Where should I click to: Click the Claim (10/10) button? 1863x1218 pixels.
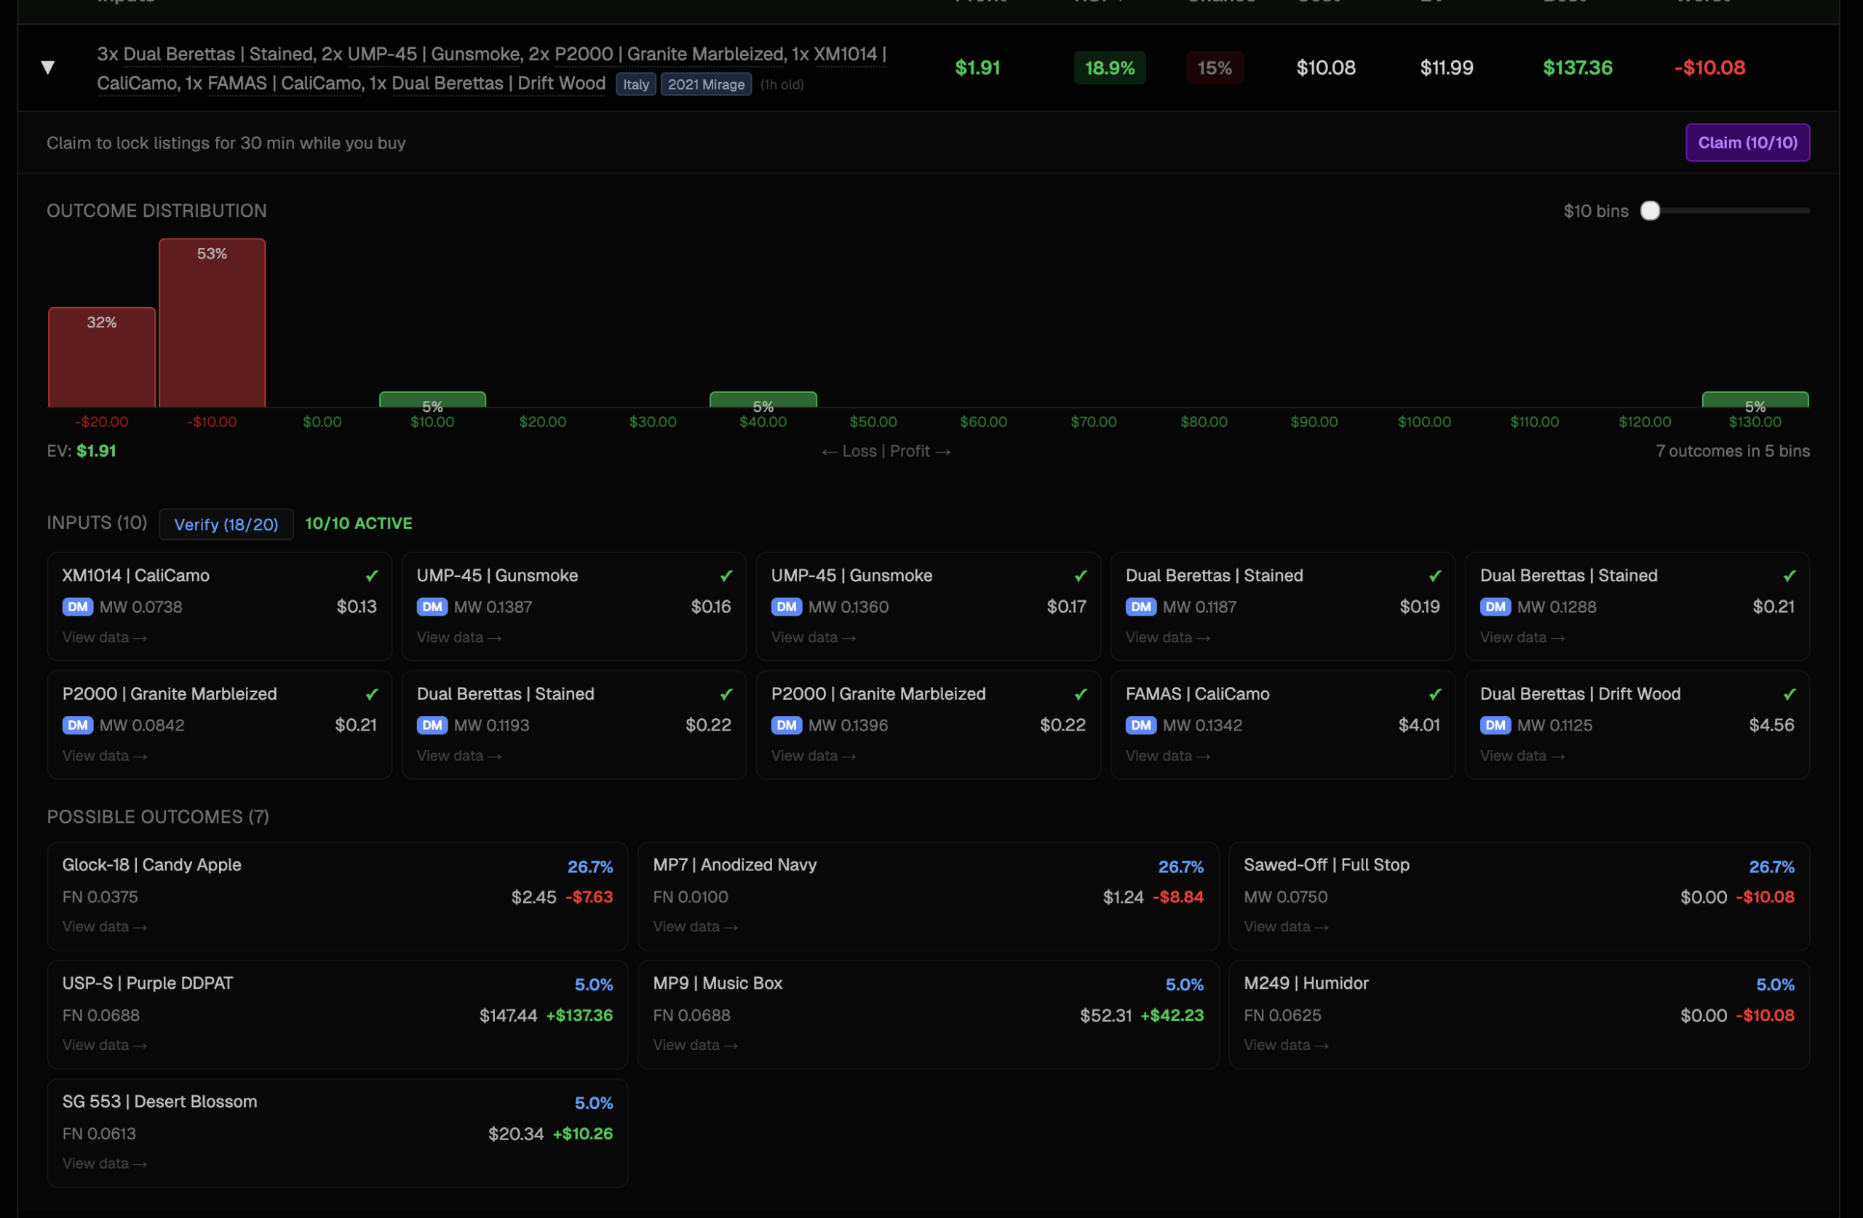point(1747,143)
